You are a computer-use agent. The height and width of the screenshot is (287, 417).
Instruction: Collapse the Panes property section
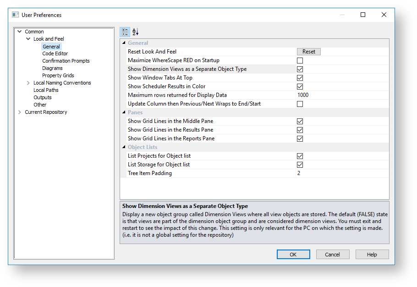tap(124, 112)
